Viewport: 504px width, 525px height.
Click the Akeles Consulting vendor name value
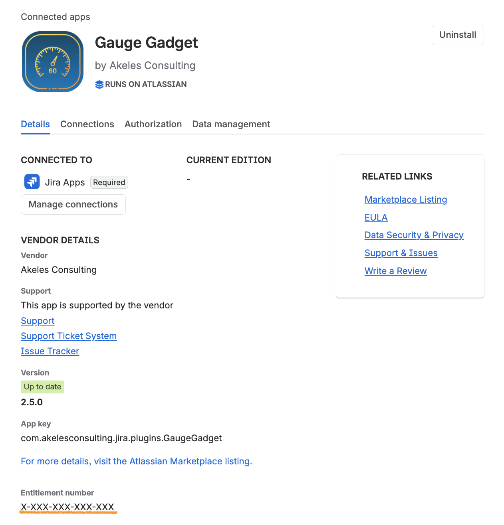(59, 270)
